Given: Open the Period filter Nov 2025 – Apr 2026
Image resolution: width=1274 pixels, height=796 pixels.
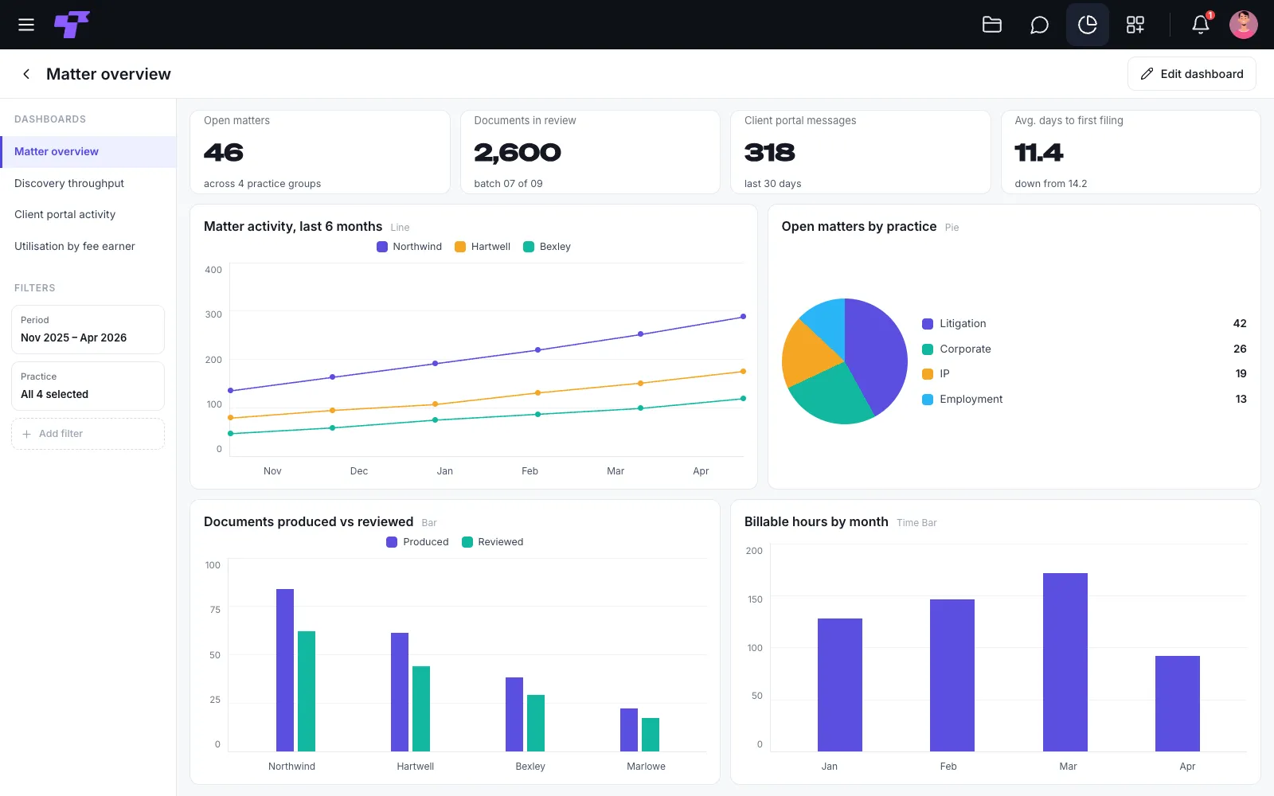Looking at the screenshot, I should point(88,330).
